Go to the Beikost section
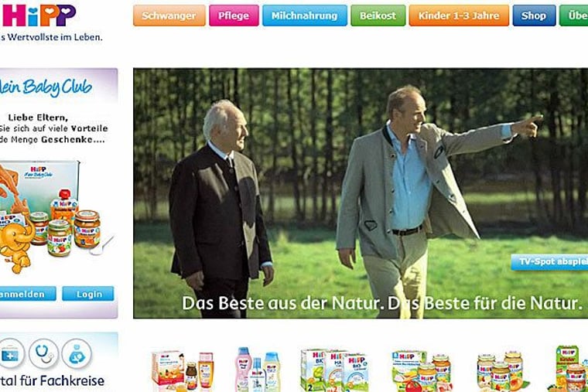Viewport: 588px width, 392px height. tap(378, 15)
